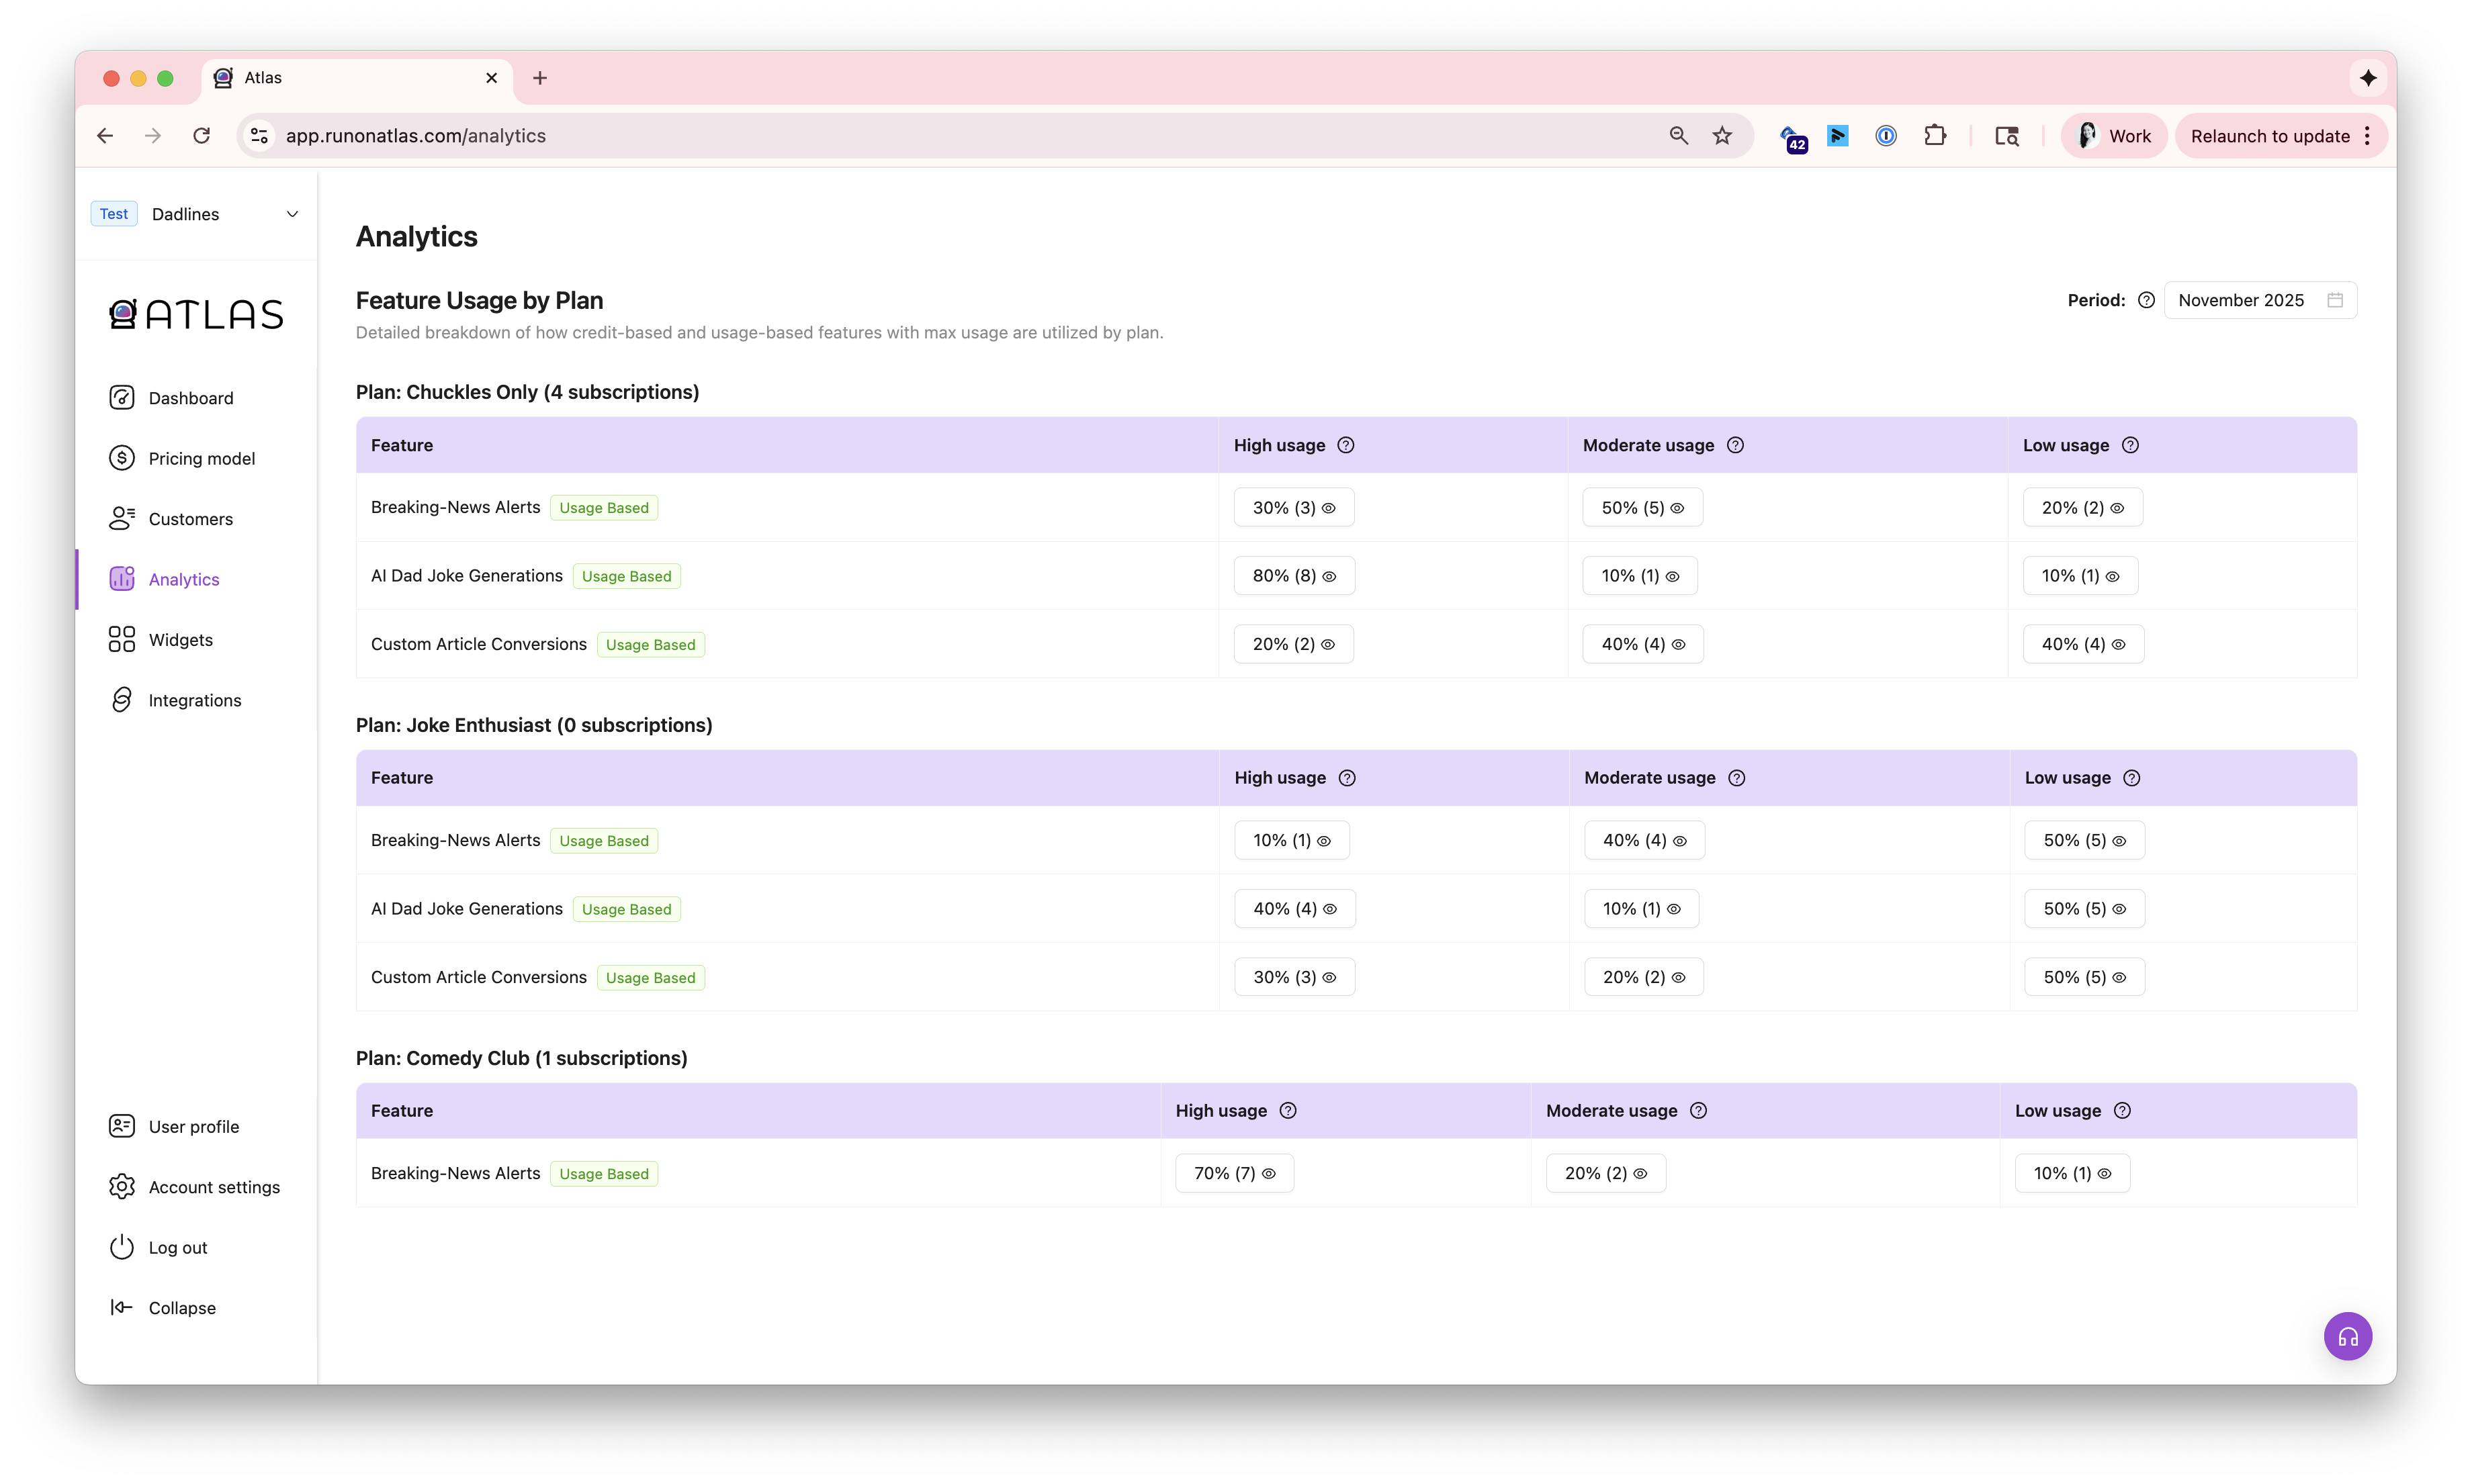
Task: View Joke Enthusiast Custom Article 30% (3)
Action: coord(1294,977)
